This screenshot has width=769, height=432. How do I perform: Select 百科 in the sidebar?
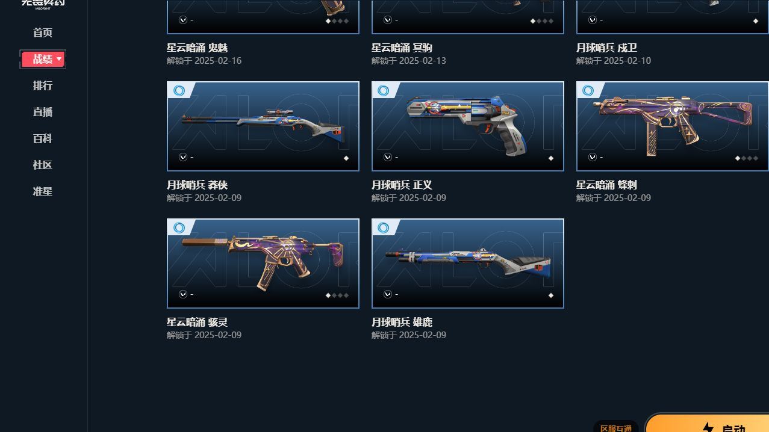coord(43,138)
